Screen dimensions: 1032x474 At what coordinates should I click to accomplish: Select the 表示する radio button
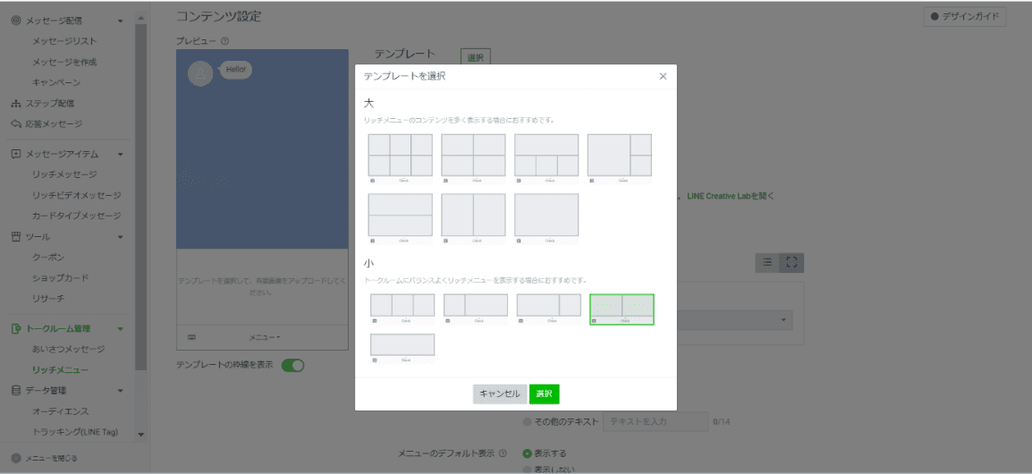(528, 453)
